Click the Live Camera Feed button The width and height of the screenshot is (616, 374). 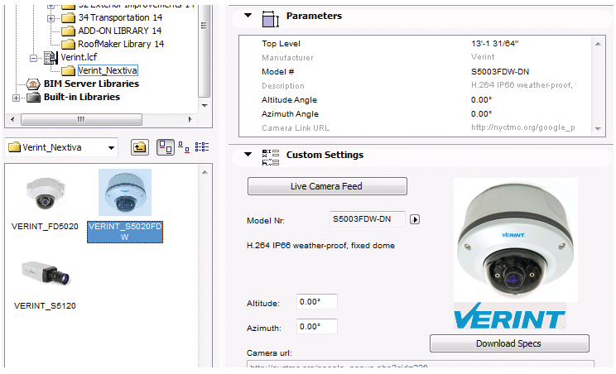[x=327, y=186]
